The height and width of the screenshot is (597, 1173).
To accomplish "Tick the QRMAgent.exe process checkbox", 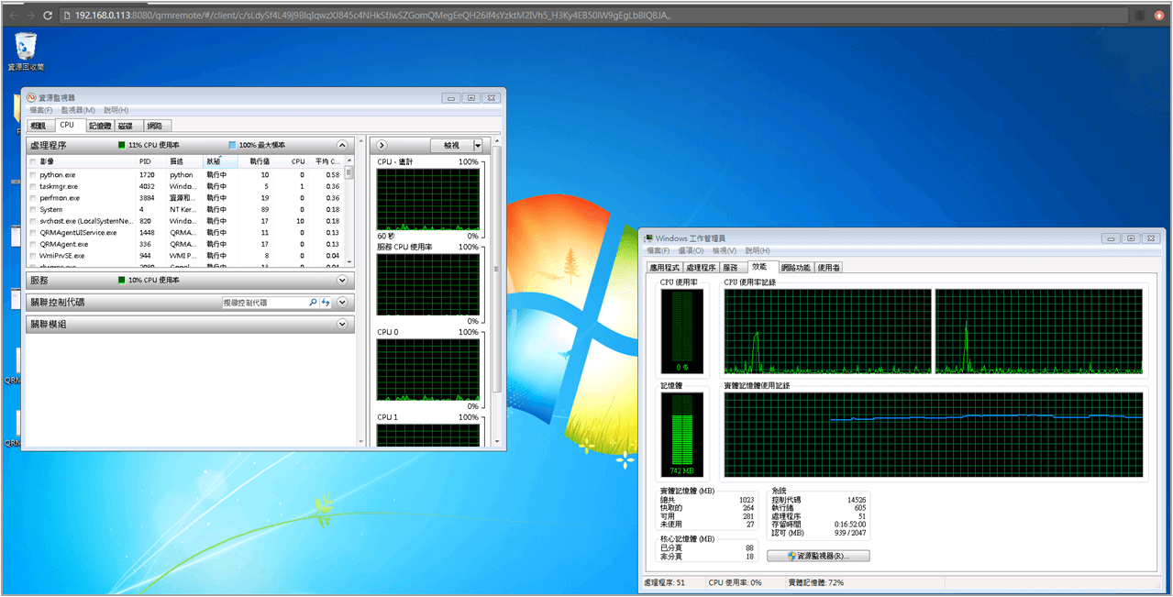I will point(33,244).
